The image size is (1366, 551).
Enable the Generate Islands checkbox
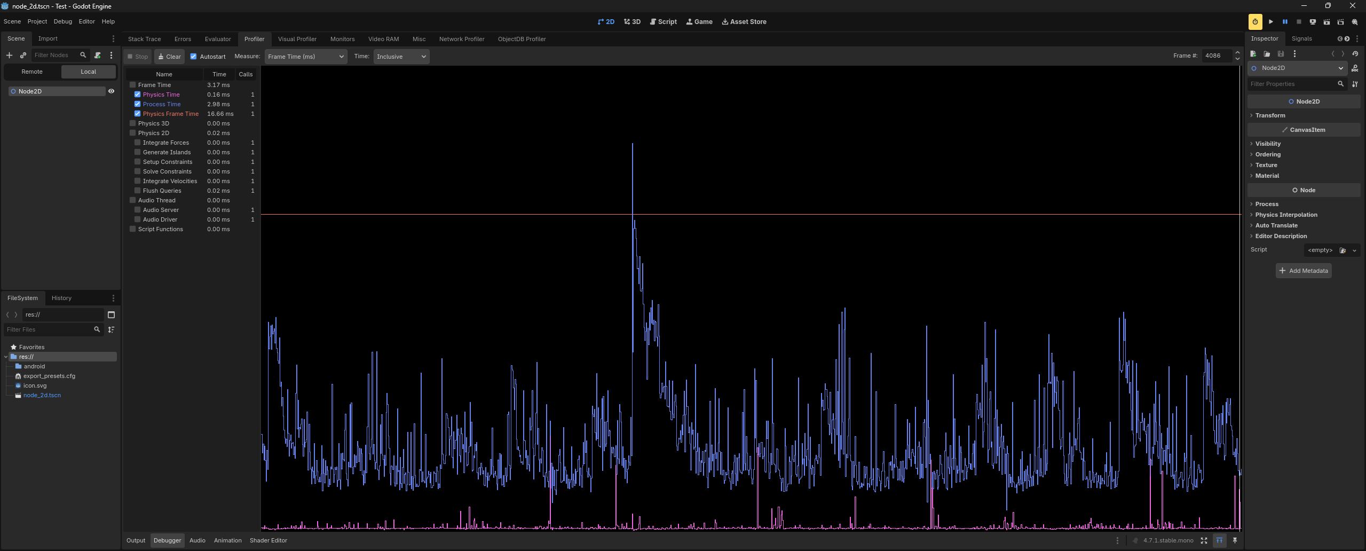pyautogui.click(x=137, y=152)
